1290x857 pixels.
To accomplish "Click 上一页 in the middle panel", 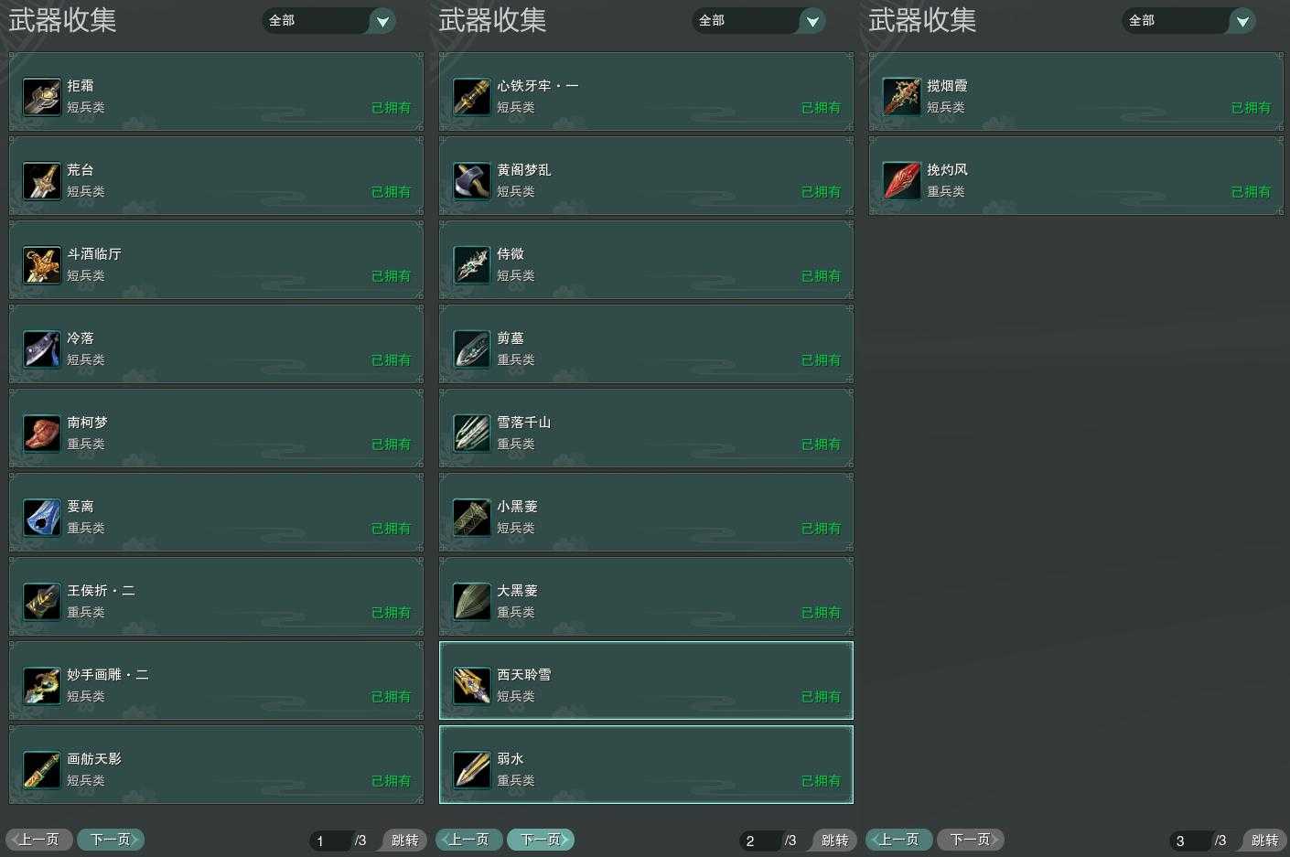I will click(468, 840).
